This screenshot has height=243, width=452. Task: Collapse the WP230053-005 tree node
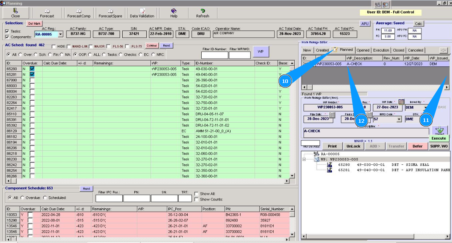[x=305, y=159]
